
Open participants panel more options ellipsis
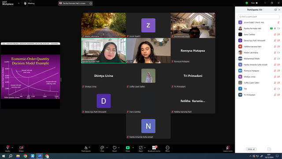pyautogui.click(x=269, y=149)
